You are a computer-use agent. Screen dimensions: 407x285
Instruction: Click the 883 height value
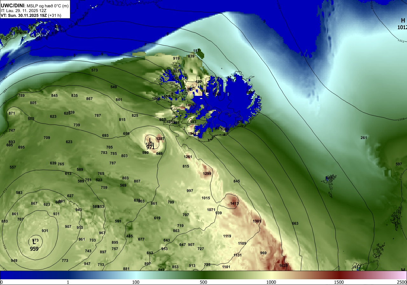click(4, 221)
